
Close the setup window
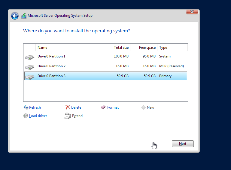point(192,12)
